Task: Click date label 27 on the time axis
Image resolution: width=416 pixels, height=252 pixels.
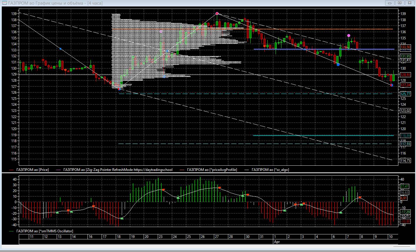Action: [x=217, y=237]
